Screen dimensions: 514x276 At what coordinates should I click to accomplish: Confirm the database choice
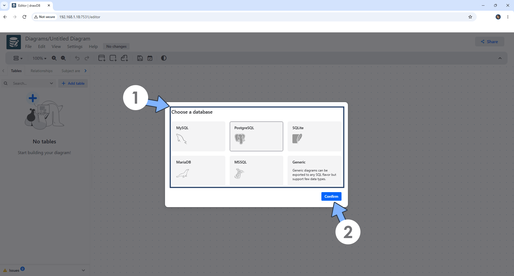click(331, 196)
